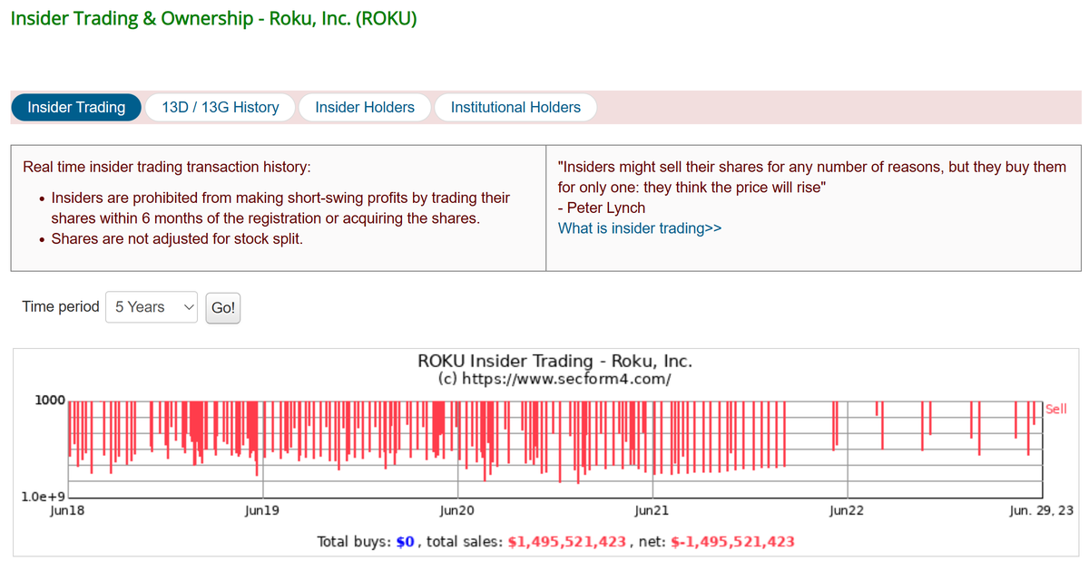Click the Peter Lynch quote text
The width and height of the screenshot is (1089, 570).
[x=811, y=178]
